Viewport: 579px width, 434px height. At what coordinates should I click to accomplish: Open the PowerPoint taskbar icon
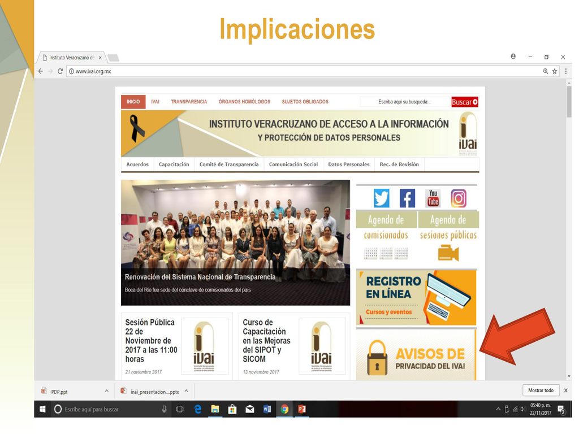tap(302, 409)
